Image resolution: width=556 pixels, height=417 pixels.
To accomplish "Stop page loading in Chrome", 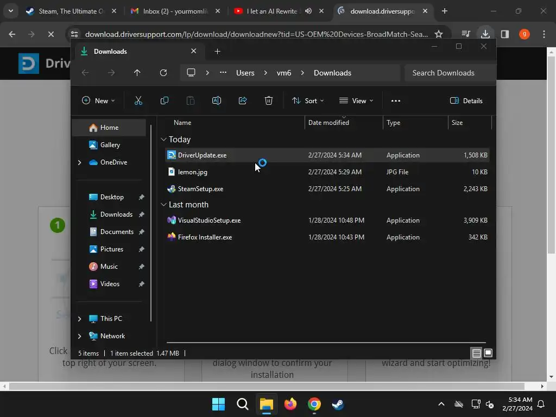I will pos(51,34).
